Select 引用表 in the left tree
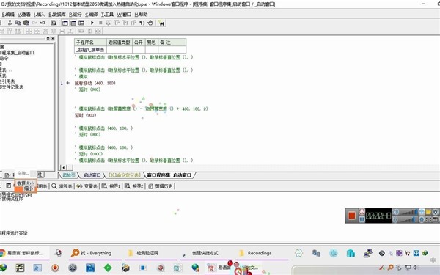The image size is (440, 275). pos(8,81)
